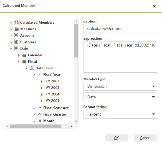Click into the Caption text field
This screenshot has height=147, width=162.
click(x=120, y=28)
